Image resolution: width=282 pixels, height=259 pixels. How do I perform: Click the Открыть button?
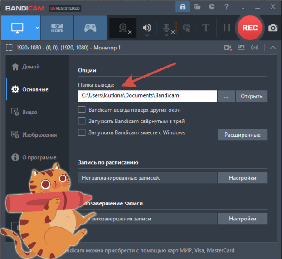tap(252, 96)
